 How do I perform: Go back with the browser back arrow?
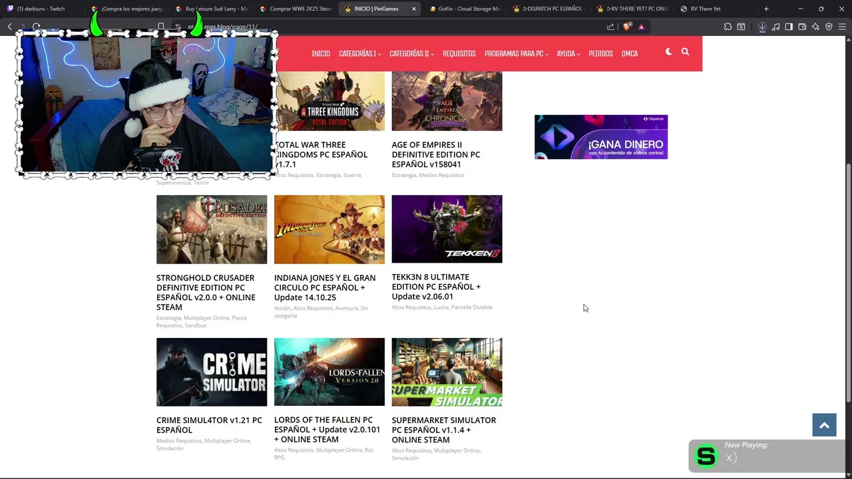10,27
